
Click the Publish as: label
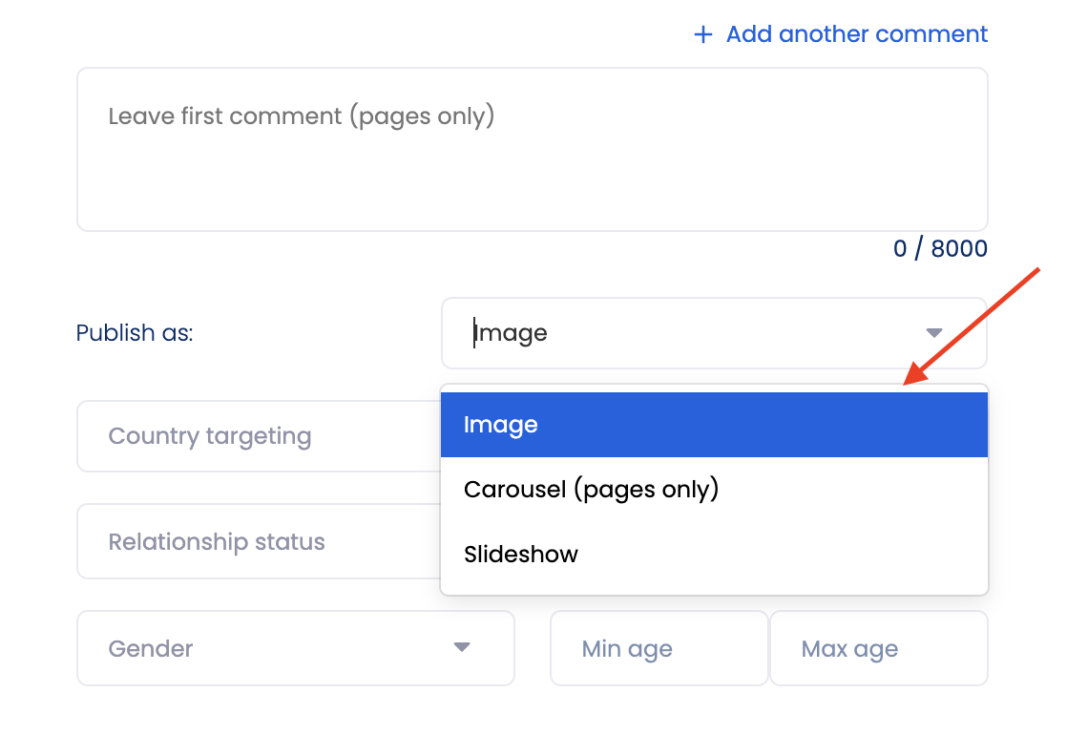click(135, 333)
